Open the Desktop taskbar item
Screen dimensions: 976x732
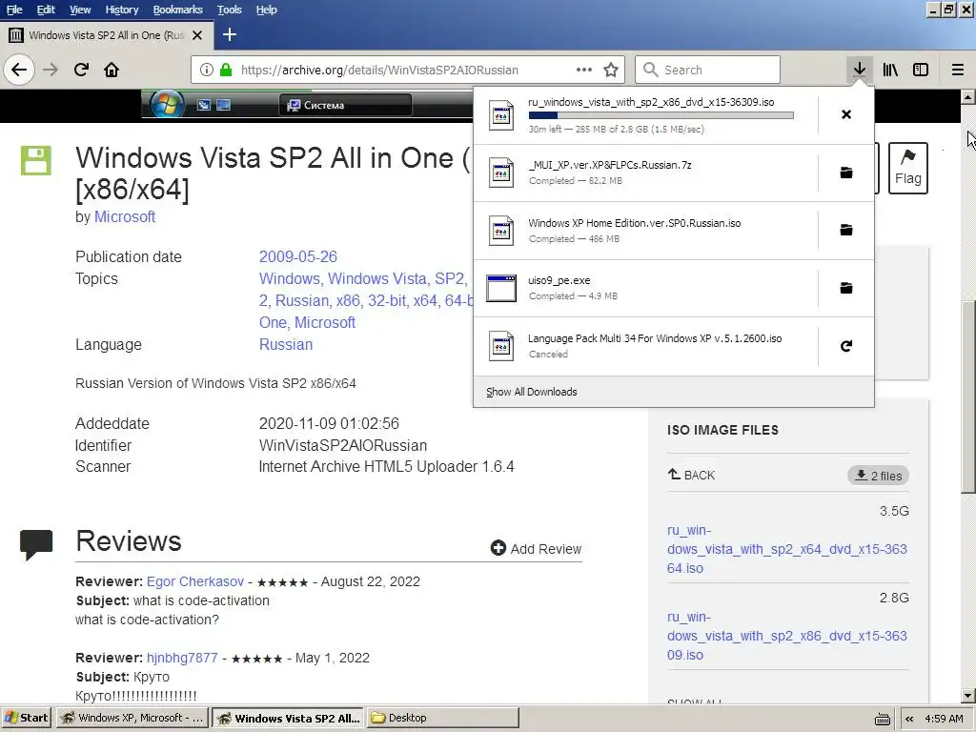[442, 718]
